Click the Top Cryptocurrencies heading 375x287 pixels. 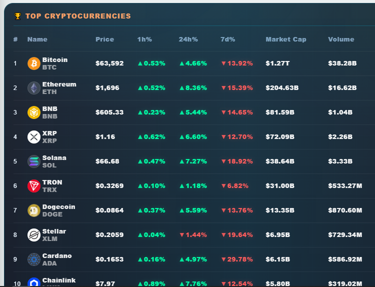tap(78, 16)
